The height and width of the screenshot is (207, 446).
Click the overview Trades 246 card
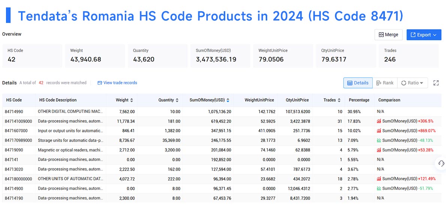[x=409, y=56]
